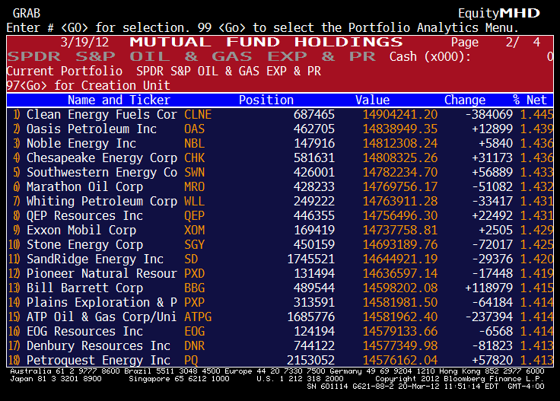This screenshot has height=401, width=560.
Task: Click the QEP ticker symbol
Action: (x=194, y=215)
